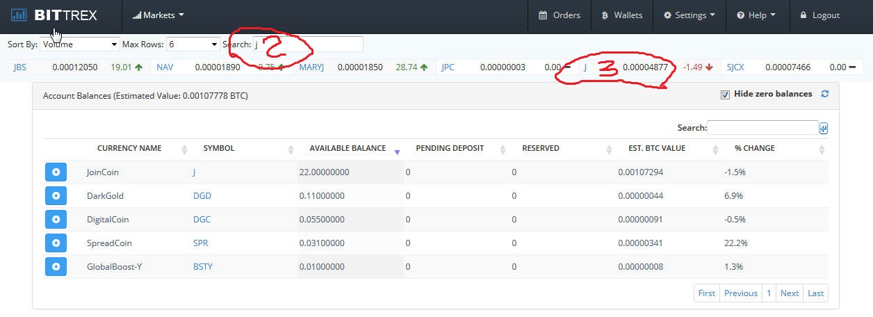Toggle Hide zero balances checkbox
Image resolution: width=873 pixels, height=317 pixels.
pyautogui.click(x=726, y=95)
